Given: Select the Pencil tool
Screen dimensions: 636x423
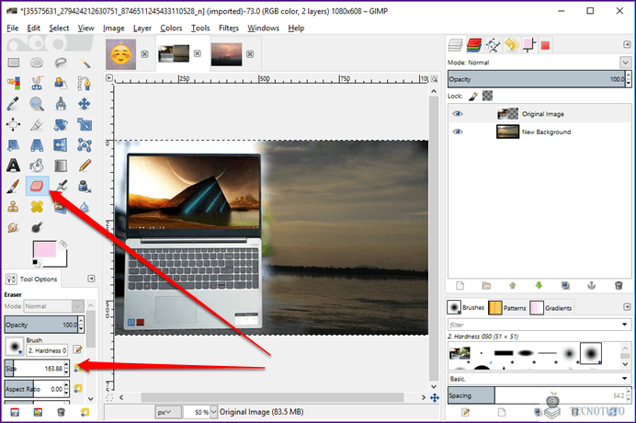Looking at the screenshot, I should tap(85, 166).
